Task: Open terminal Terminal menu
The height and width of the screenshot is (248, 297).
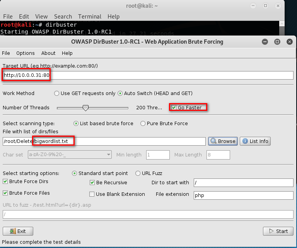Action: coord(90,17)
